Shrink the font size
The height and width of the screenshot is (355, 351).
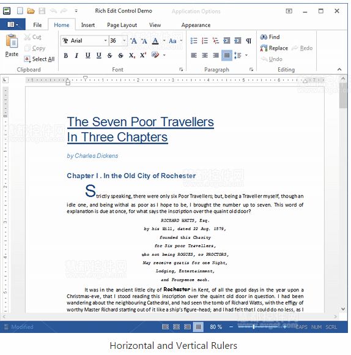(x=144, y=41)
